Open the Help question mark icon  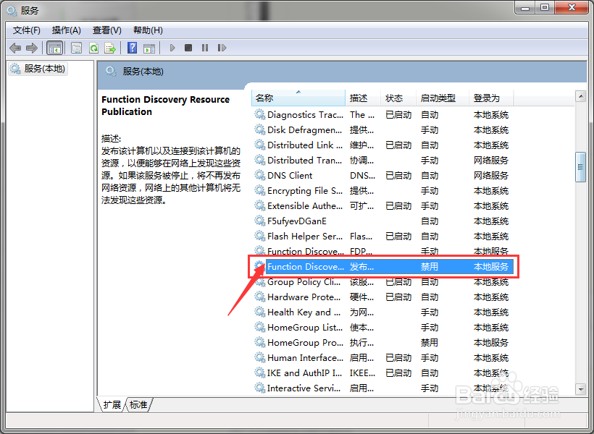pyautogui.click(x=133, y=48)
